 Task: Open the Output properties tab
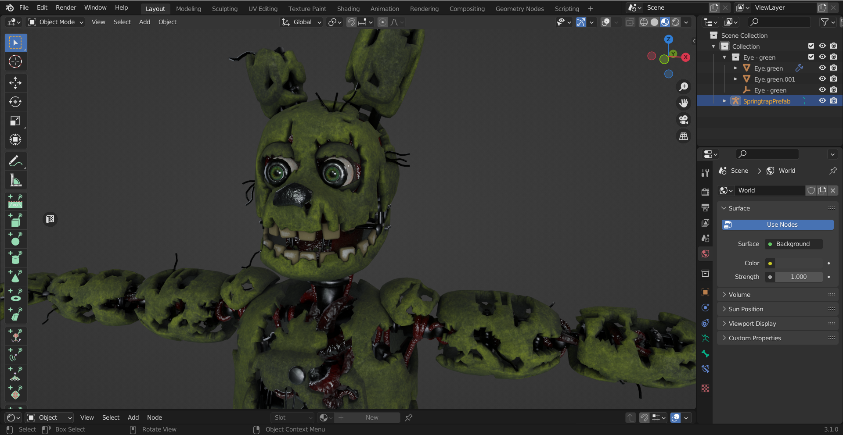(706, 207)
